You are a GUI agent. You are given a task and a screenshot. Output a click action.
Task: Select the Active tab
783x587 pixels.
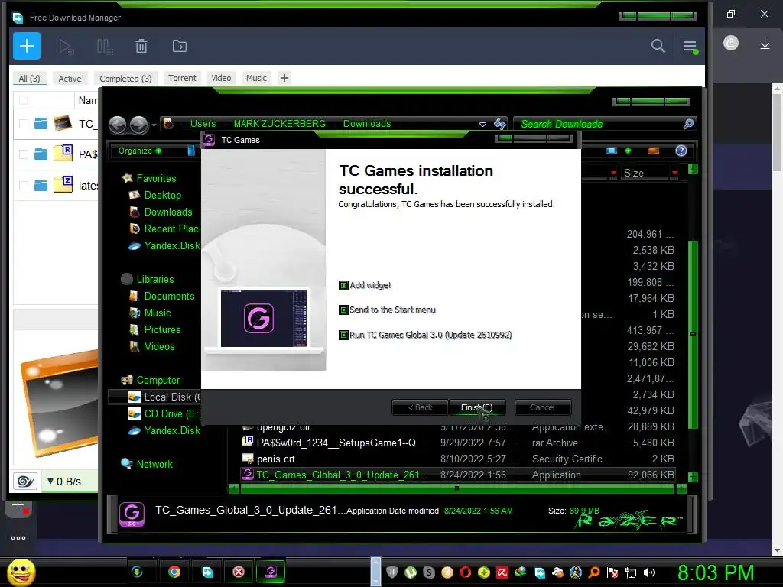tap(70, 79)
